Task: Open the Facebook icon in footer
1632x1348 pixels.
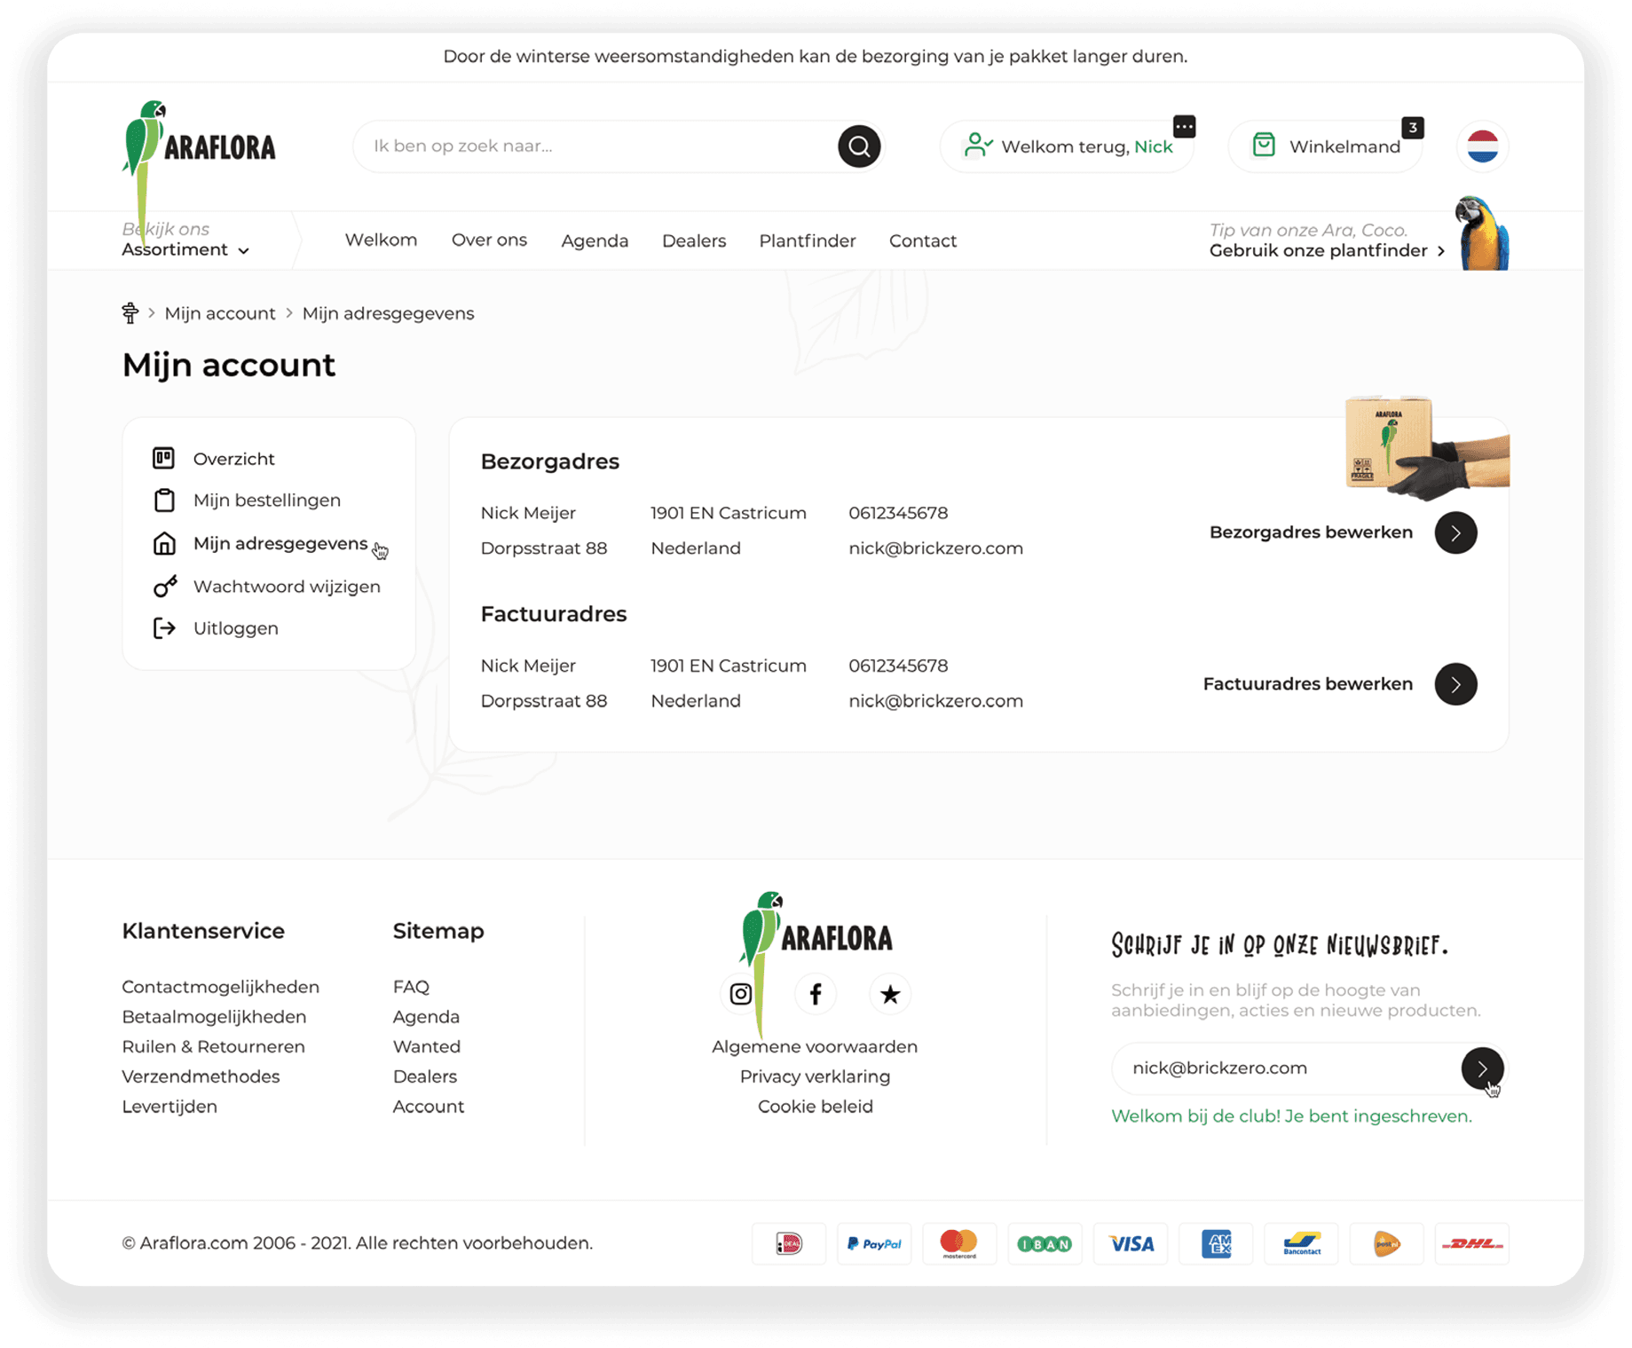Action: [816, 994]
